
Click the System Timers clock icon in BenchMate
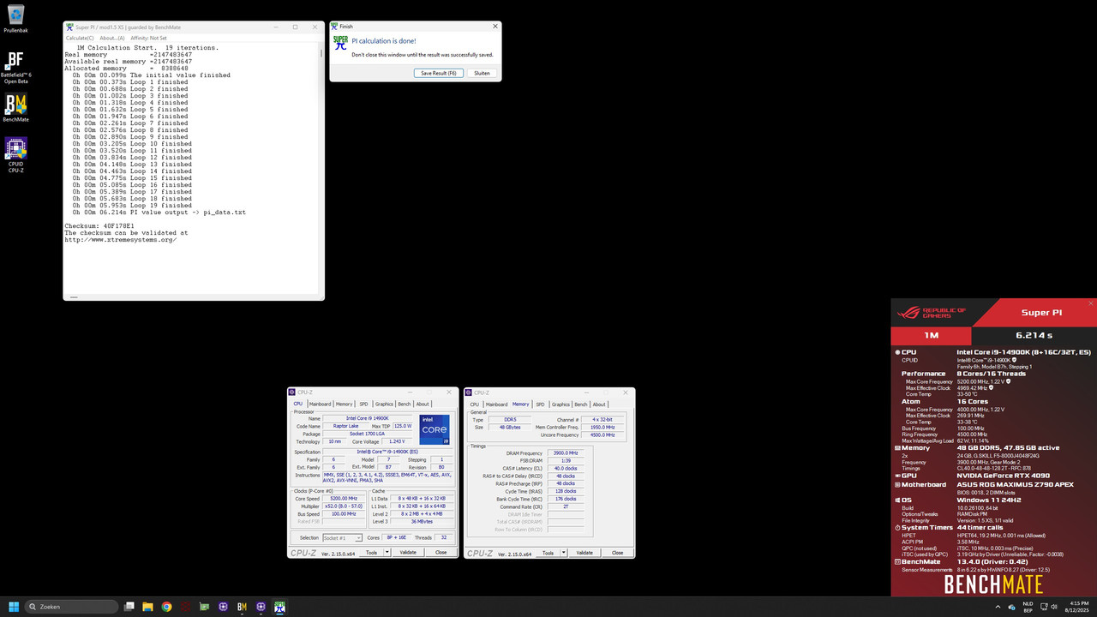tap(897, 528)
